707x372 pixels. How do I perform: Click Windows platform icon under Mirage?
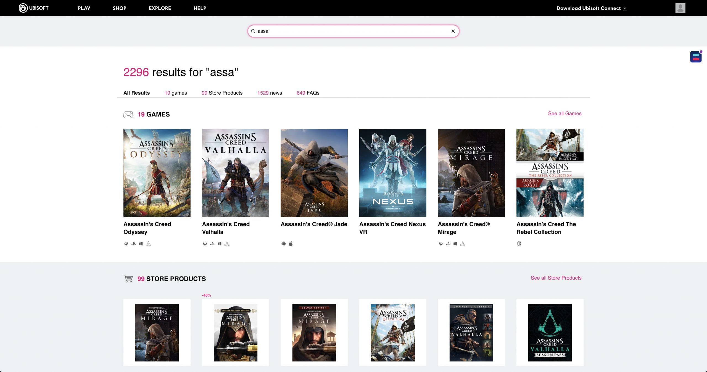pyautogui.click(x=455, y=244)
